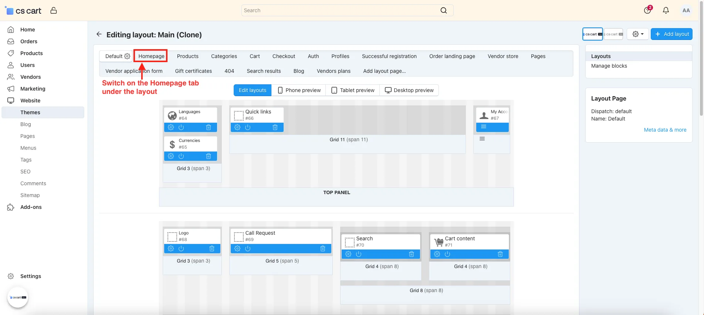This screenshot has width=704, height=315.
Task: Click the page vertical scrollbar
Action: (701, 59)
